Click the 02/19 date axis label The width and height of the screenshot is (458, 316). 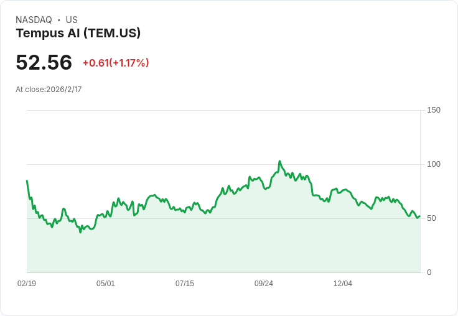27,284
